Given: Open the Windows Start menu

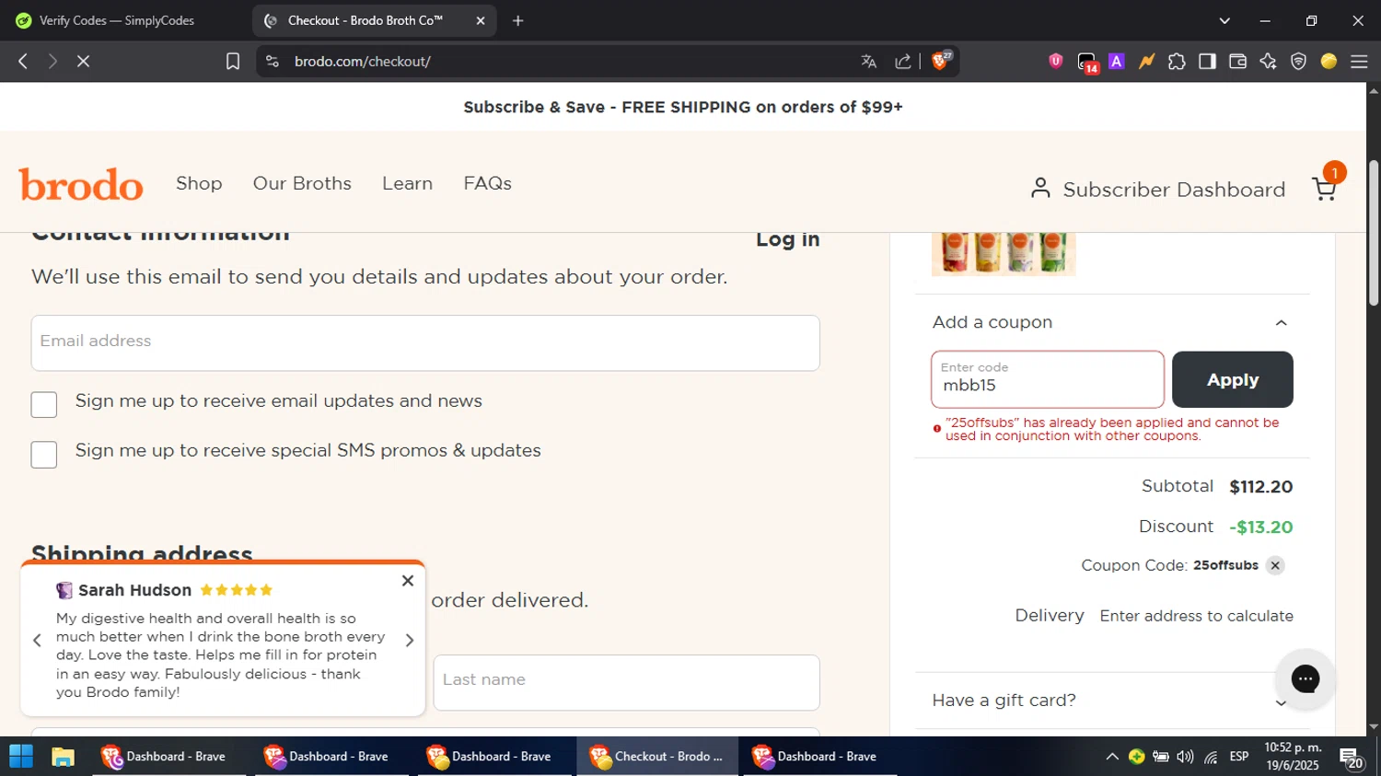Looking at the screenshot, I should tap(20, 757).
